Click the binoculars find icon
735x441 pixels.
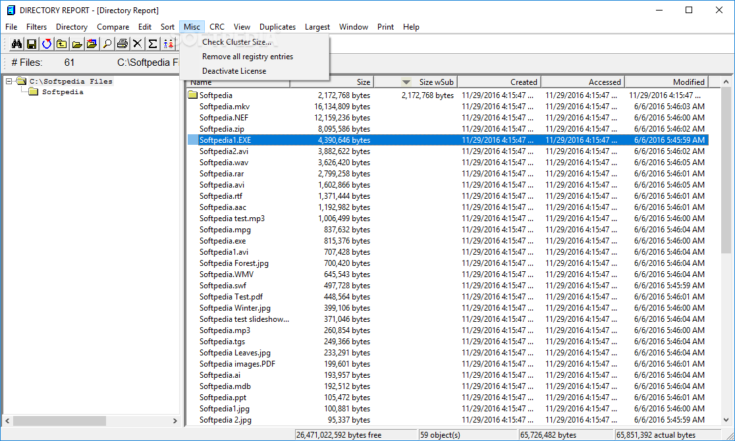17,44
